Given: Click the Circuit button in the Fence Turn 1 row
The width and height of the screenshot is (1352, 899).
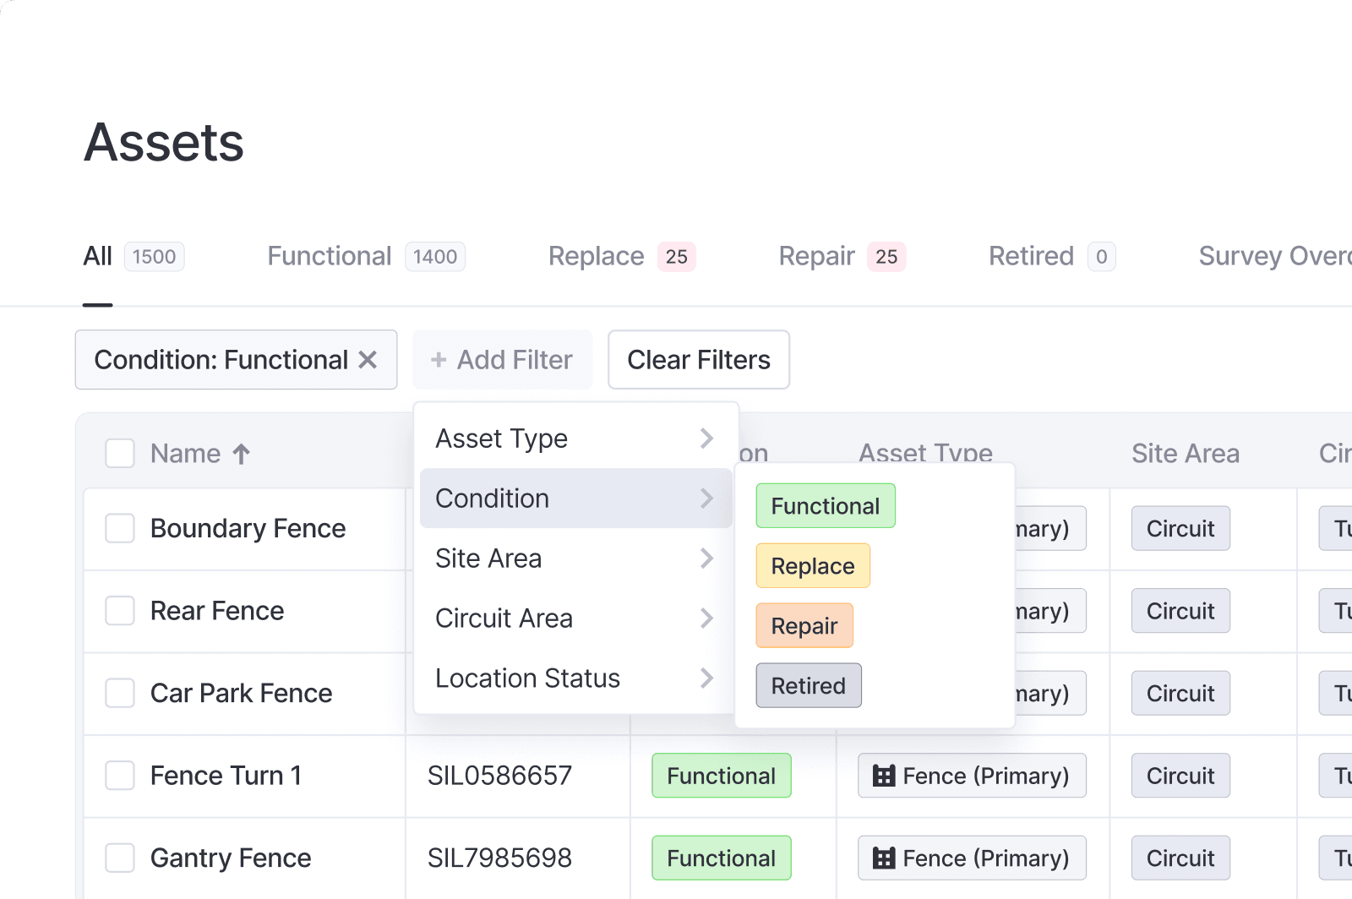Looking at the screenshot, I should [1180, 776].
